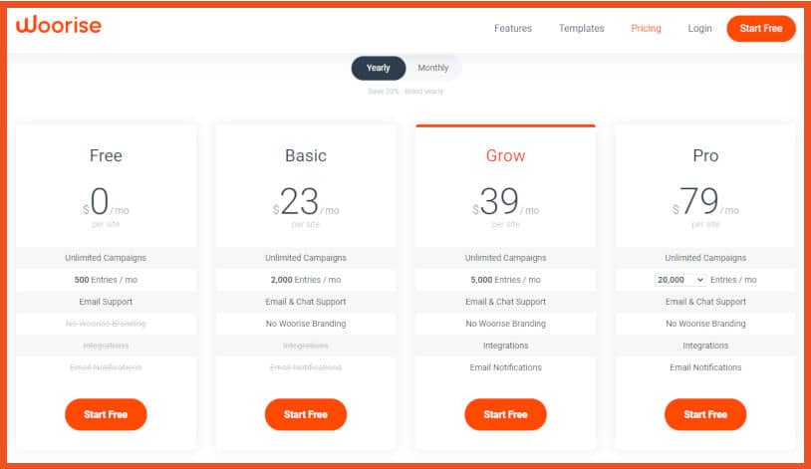811x469 pixels.
Task: Switch to Monthly billing
Action: pos(433,68)
